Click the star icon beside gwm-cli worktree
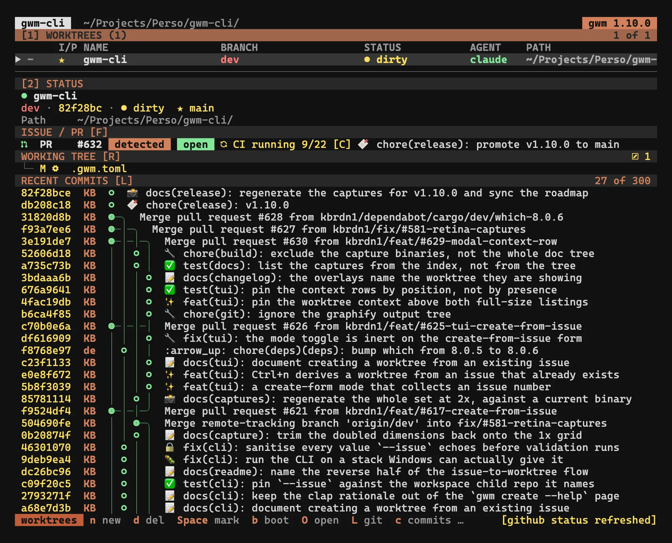 click(x=62, y=60)
